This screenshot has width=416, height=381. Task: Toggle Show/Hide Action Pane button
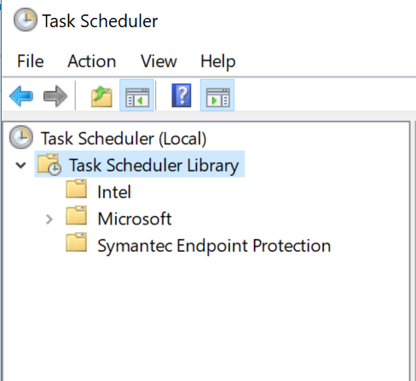tap(217, 95)
